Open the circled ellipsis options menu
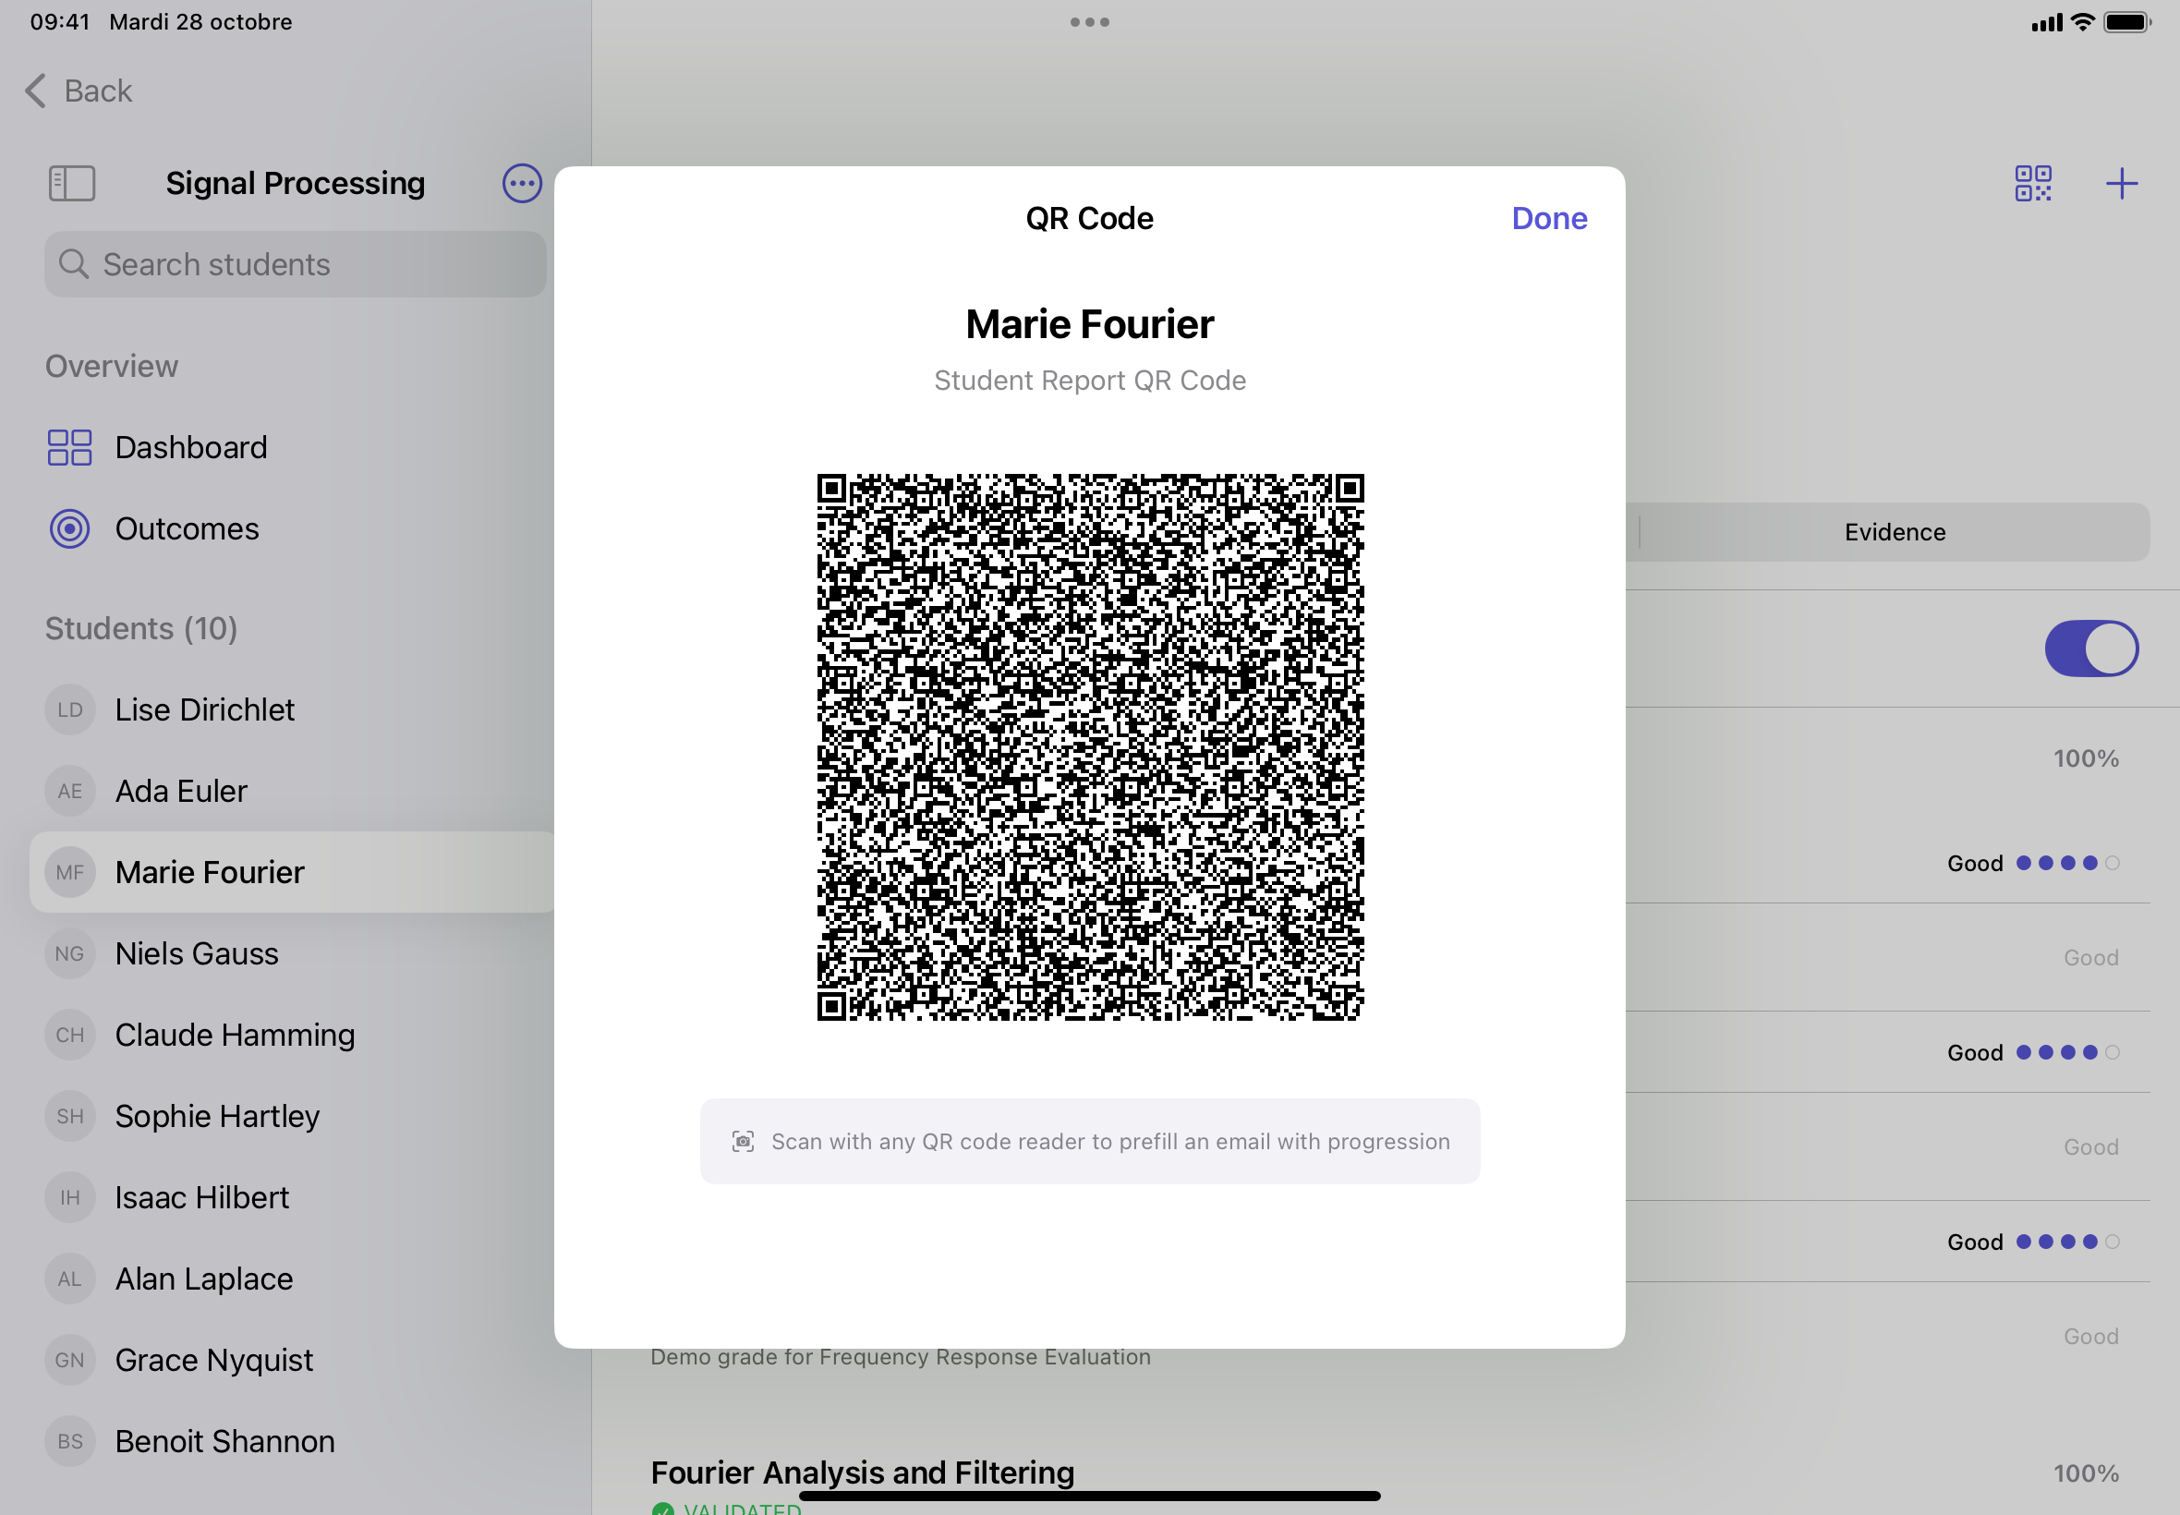The image size is (2180, 1515). click(x=521, y=183)
